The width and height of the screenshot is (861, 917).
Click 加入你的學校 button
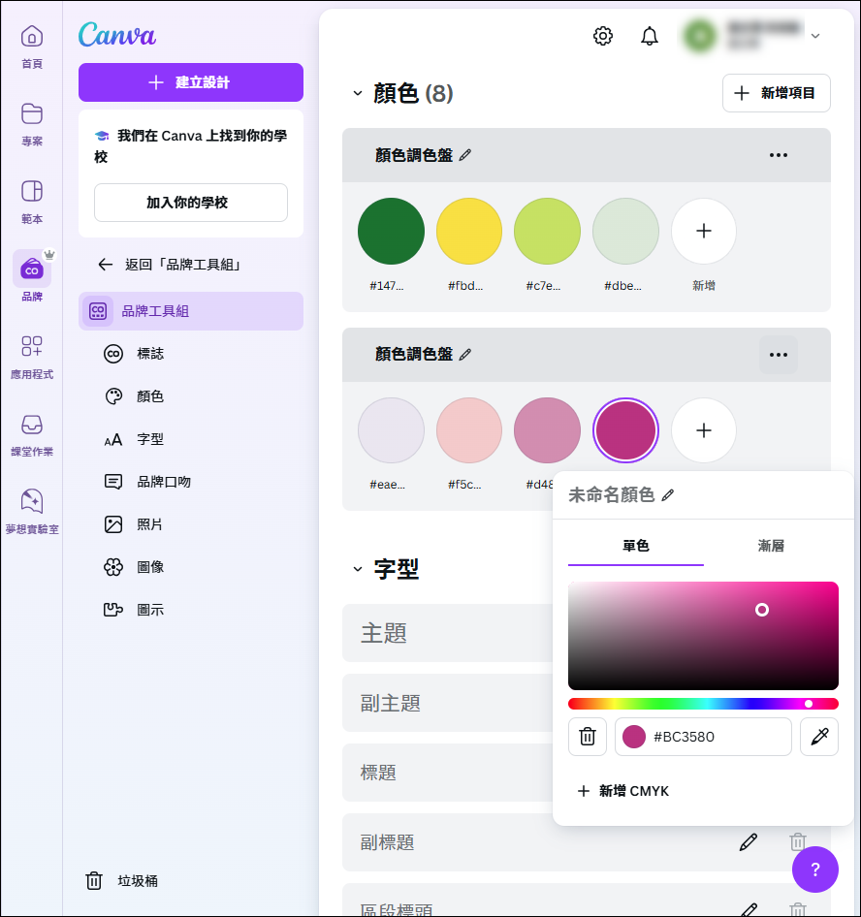(x=191, y=203)
